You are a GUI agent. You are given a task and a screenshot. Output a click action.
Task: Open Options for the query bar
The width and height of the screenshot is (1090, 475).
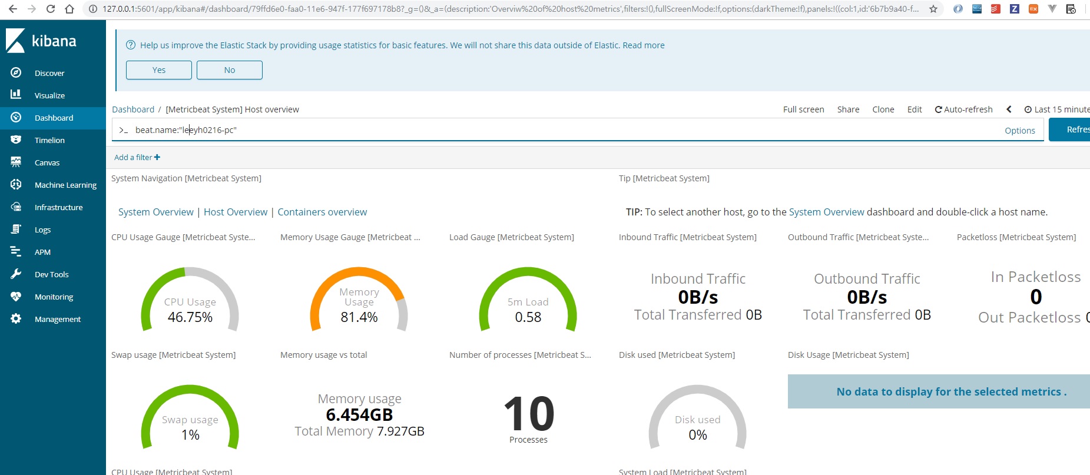coord(1020,131)
